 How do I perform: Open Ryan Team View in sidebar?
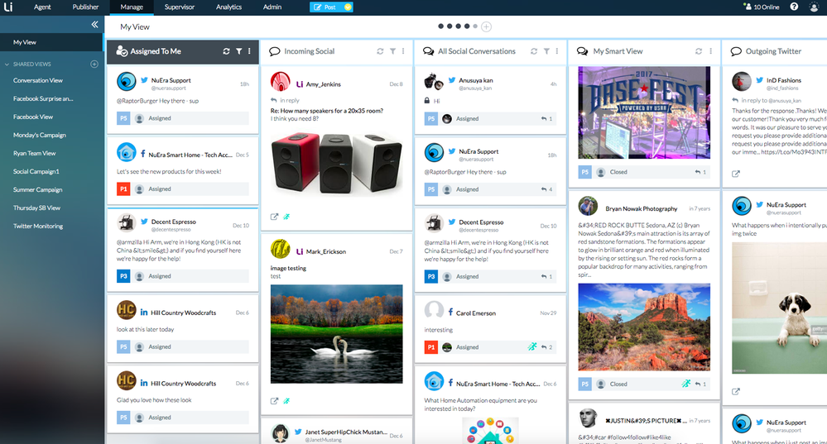(34, 153)
